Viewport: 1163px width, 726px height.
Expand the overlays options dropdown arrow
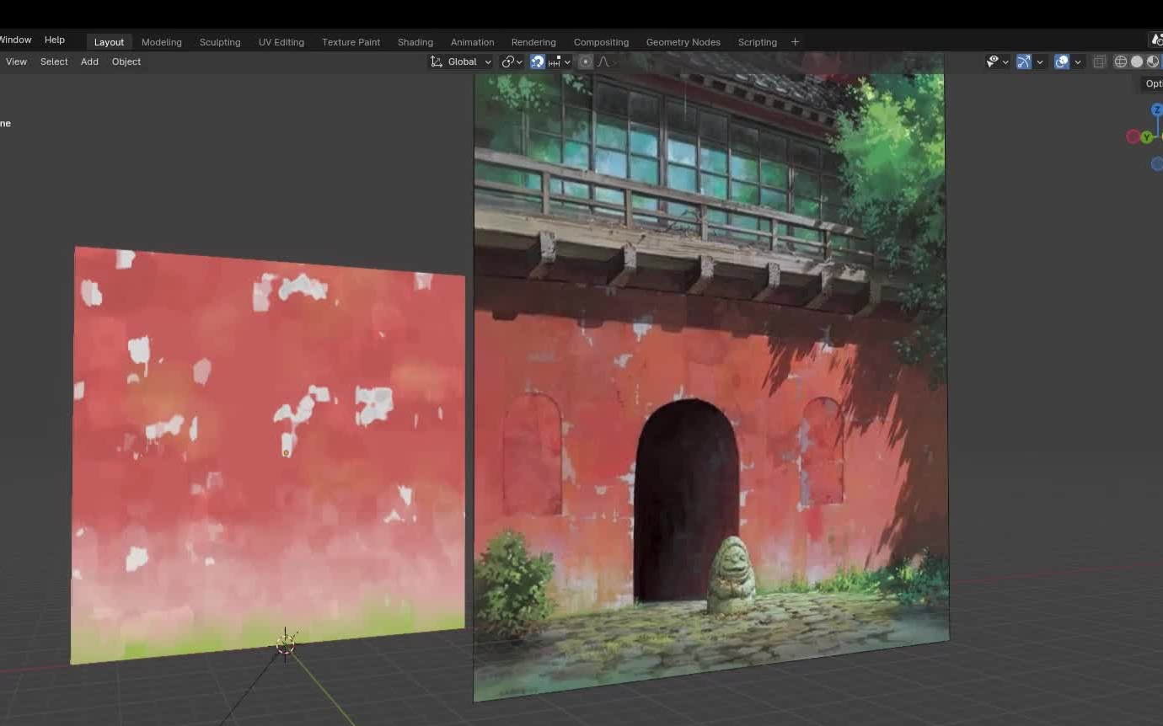(1078, 61)
